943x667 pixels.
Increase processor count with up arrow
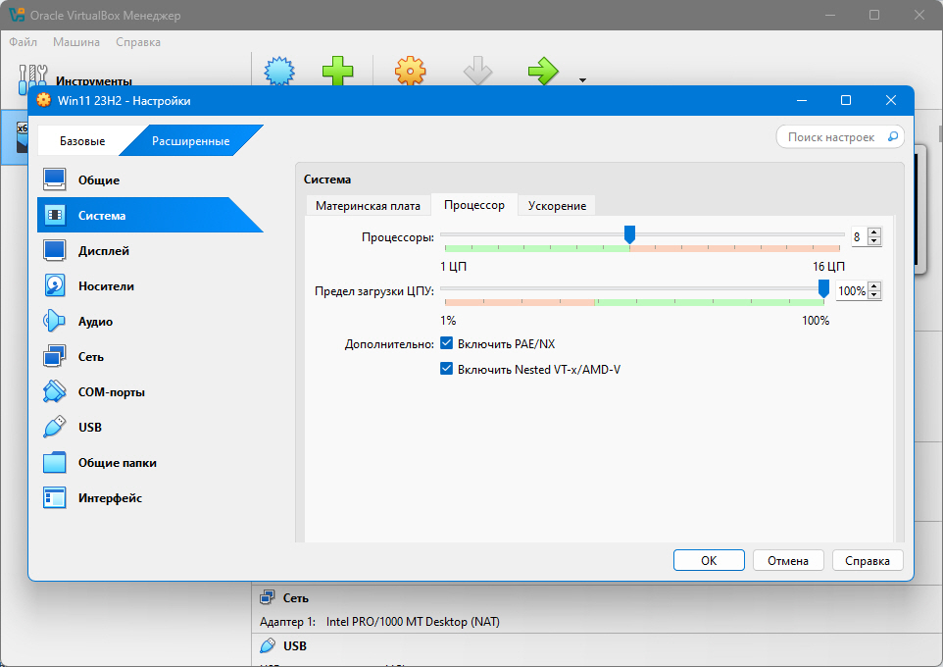874,233
